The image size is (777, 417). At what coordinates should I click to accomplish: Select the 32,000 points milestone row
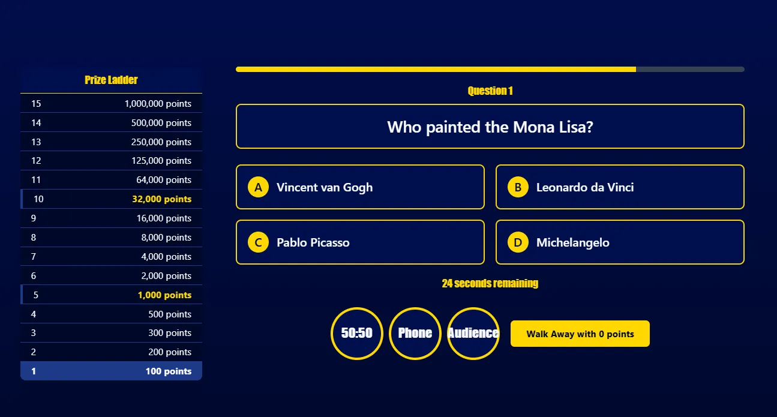[x=111, y=199]
